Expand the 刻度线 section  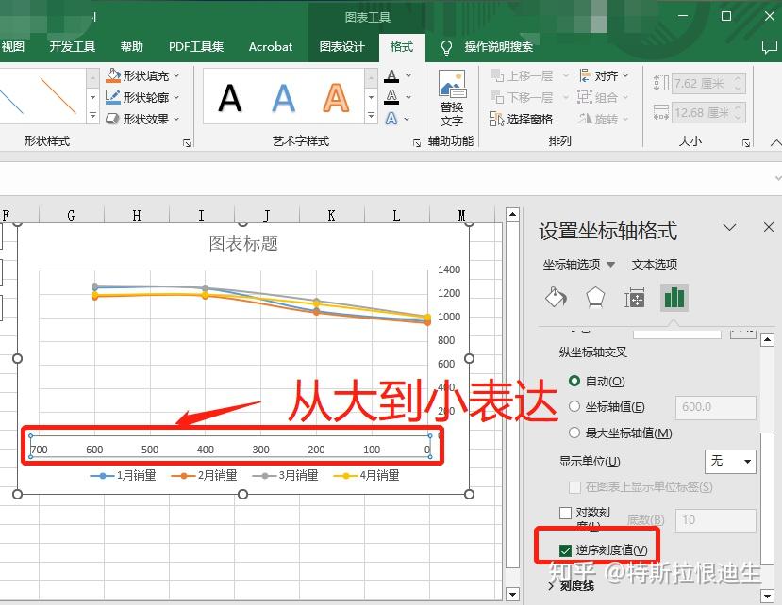click(x=572, y=586)
